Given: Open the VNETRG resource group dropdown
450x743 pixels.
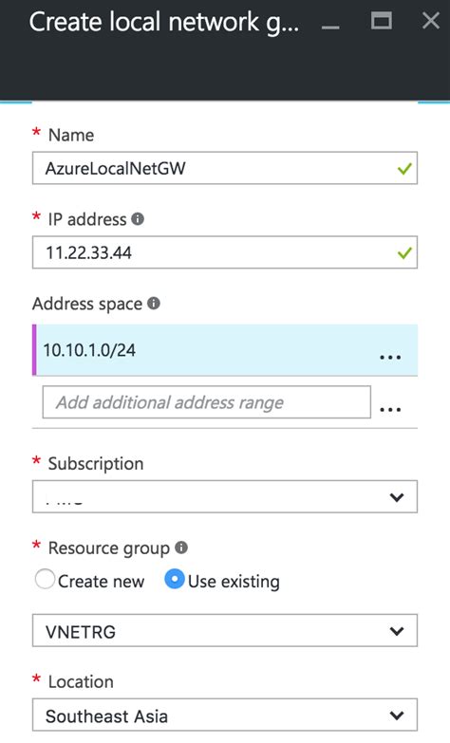Looking at the screenshot, I should pos(225,631).
